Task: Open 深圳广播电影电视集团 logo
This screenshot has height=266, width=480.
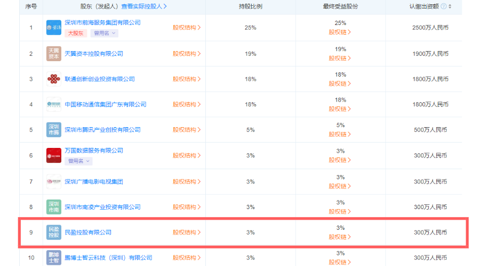Action: coord(54,182)
